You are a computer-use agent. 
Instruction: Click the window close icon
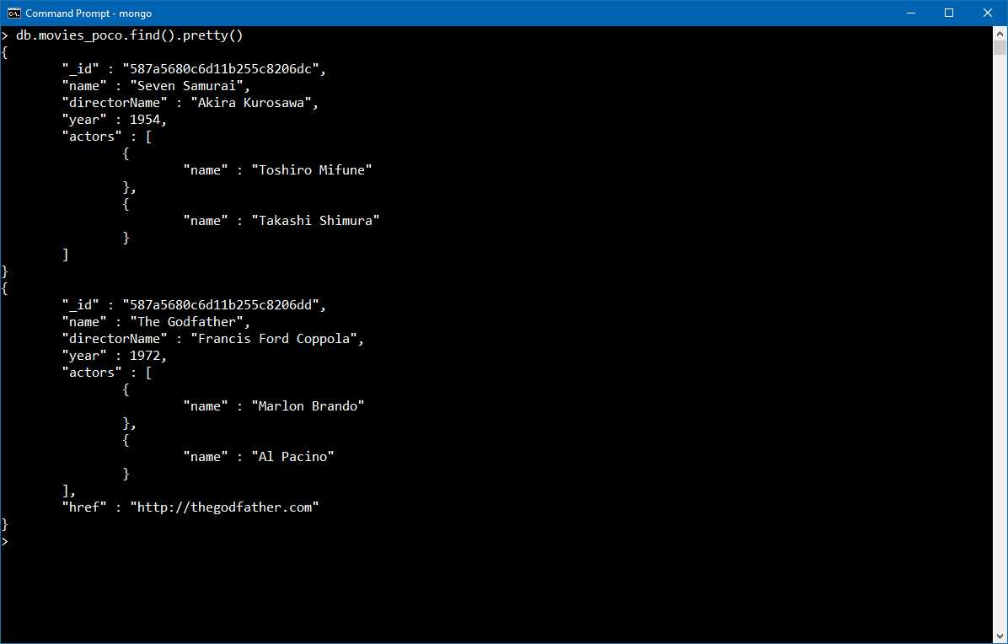coord(986,13)
